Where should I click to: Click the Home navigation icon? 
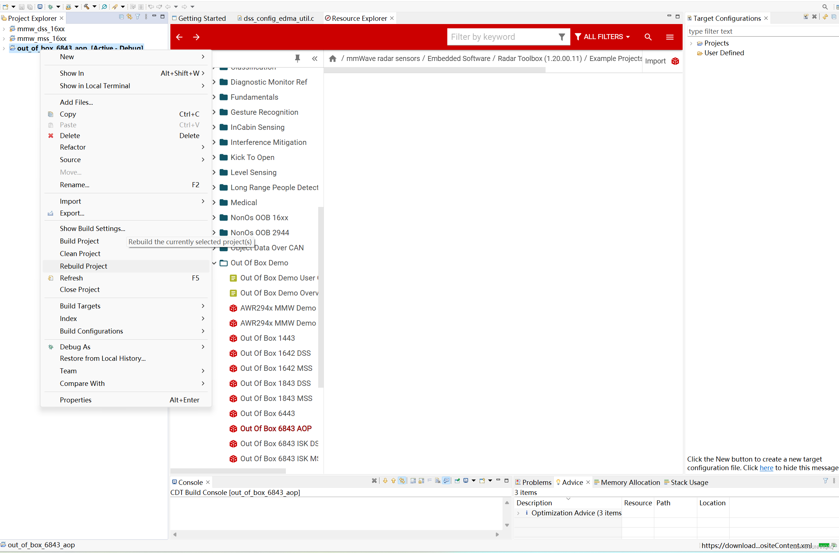pos(333,58)
